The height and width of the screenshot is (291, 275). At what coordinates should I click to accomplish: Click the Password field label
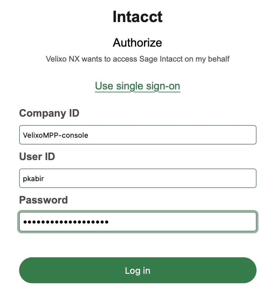[43, 200]
